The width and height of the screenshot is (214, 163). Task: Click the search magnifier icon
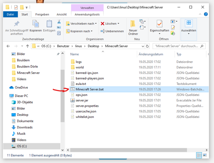(202, 46)
